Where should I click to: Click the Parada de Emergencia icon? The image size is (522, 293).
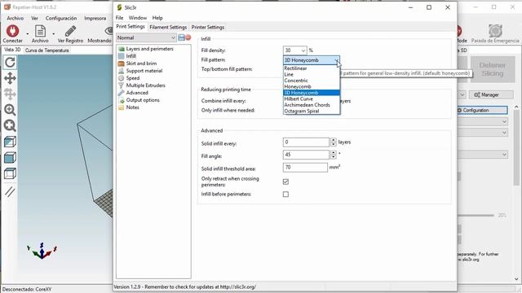coord(495,31)
